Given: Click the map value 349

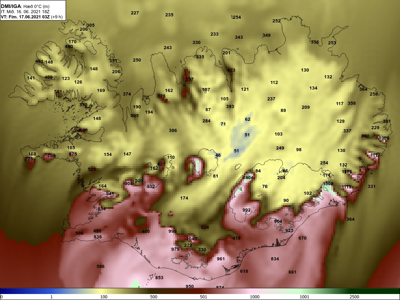Looking at the screenshot, I should tap(266, 35).
